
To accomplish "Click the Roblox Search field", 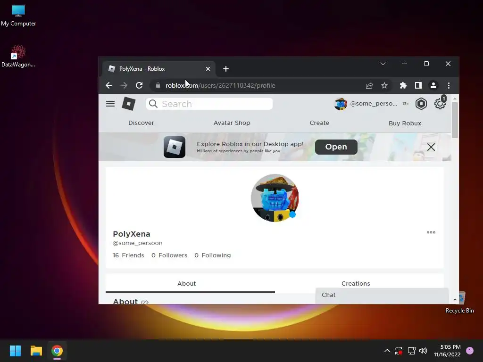I will [x=209, y=104].
